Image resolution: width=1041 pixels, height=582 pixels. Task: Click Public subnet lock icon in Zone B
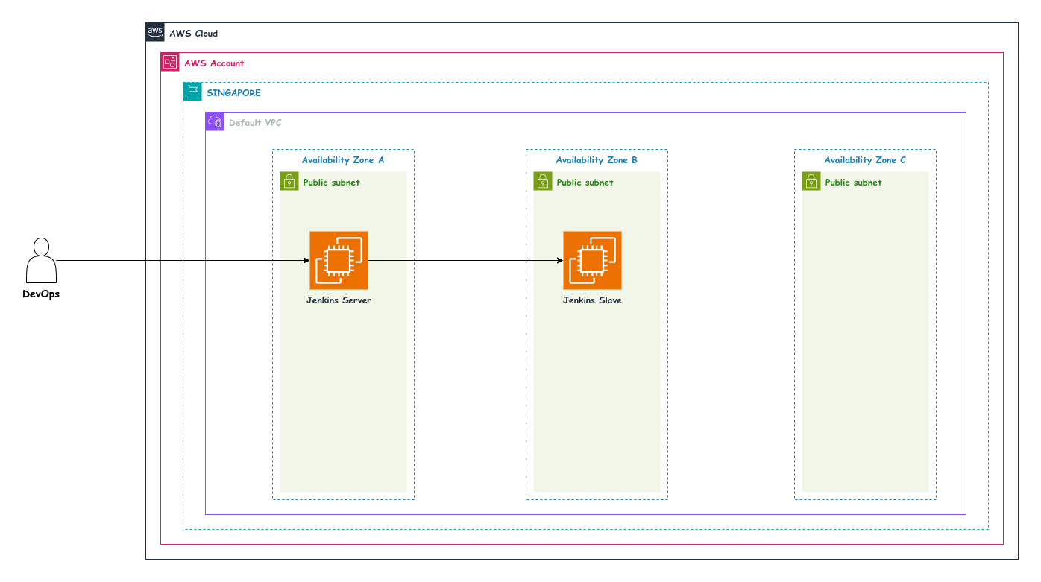[543, 181]
